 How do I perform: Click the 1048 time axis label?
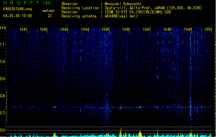167,29
